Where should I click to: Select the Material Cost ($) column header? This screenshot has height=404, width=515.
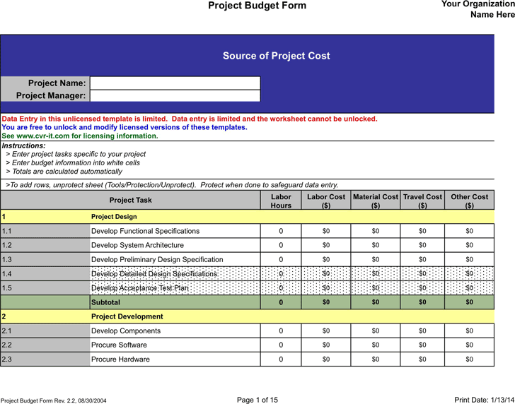pyautogui.click(x=376, y=201)
